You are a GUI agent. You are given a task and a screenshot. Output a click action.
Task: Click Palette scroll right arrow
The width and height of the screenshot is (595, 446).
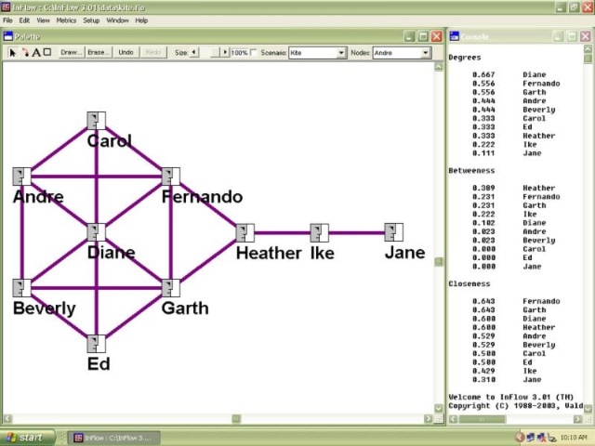428,419
